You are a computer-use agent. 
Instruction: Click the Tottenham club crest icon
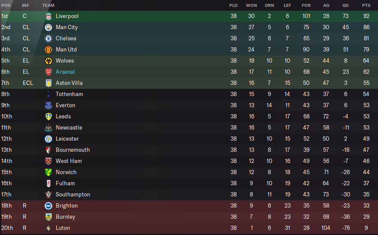(x=48, y=94)
